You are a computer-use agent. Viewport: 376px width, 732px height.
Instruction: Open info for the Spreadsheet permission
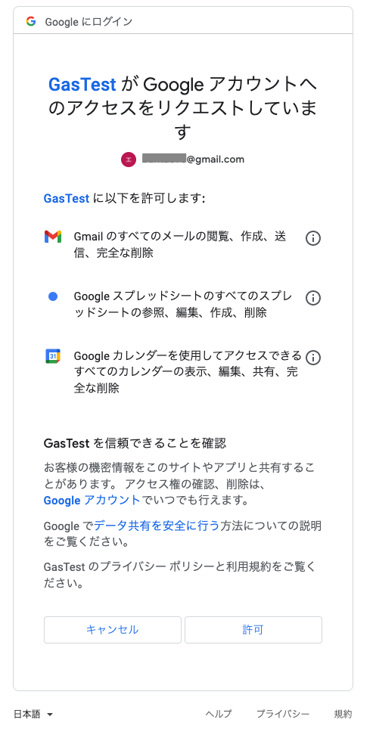coord(313,298)
